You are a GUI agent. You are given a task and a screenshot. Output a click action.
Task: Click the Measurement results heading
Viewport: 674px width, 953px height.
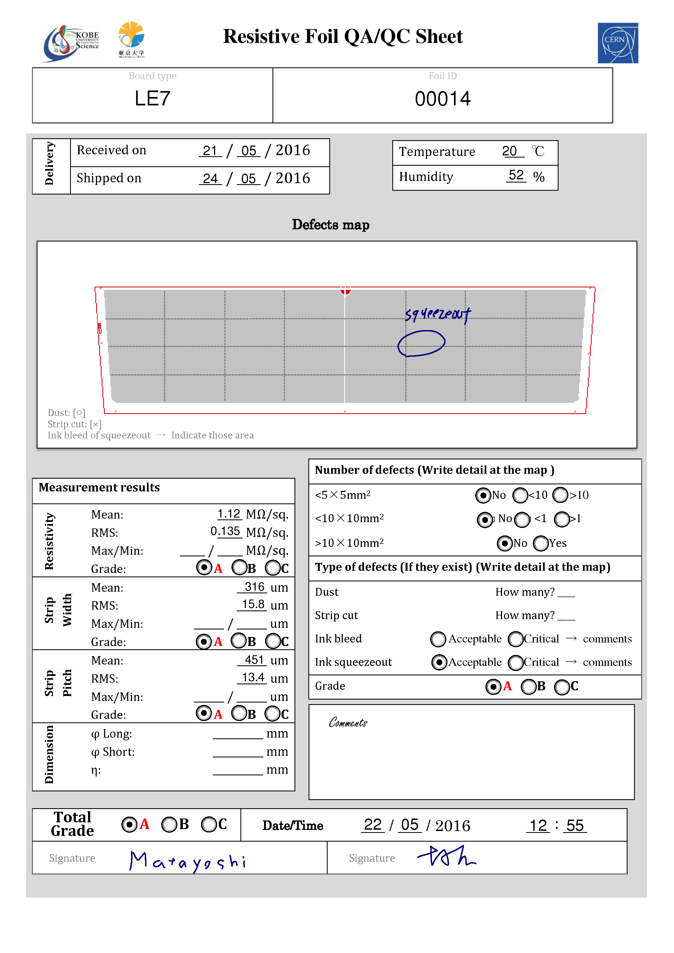[x=99, y=487]
